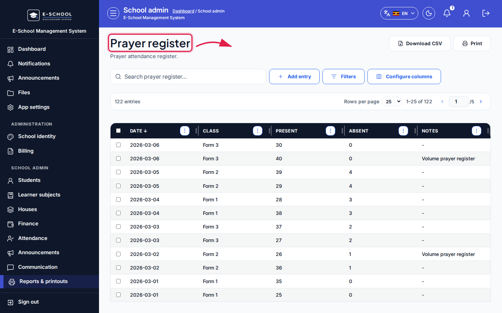The height and width of the screenshot is (313, 502).
Task: Select the Form 2 row with 39 present
Action: point(119,172)
